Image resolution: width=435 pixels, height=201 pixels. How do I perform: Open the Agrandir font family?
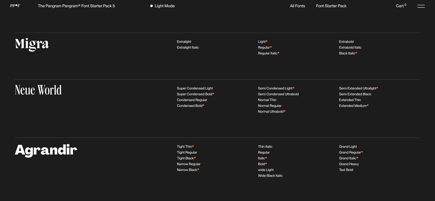click(x=46, y=151)
